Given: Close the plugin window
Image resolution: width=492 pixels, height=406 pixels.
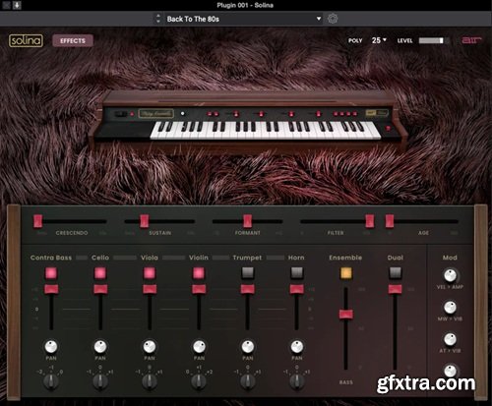Looking at the screenshot, I should (6, 5).
